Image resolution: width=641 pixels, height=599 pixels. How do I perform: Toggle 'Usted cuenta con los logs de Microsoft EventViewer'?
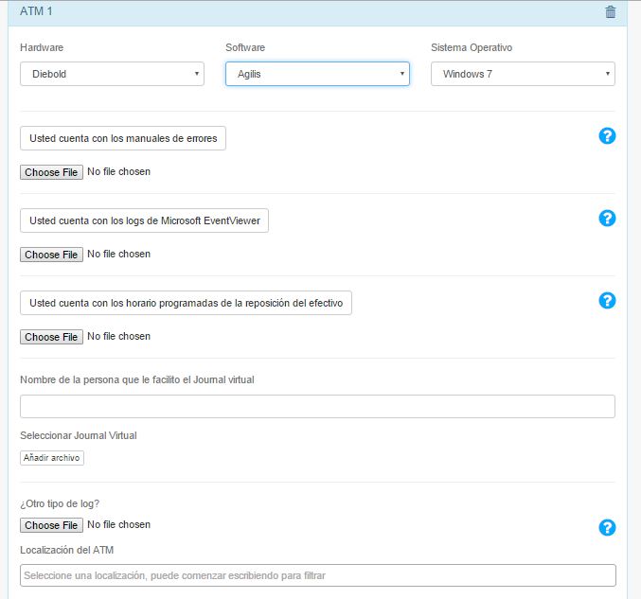[x=144, y=220]
